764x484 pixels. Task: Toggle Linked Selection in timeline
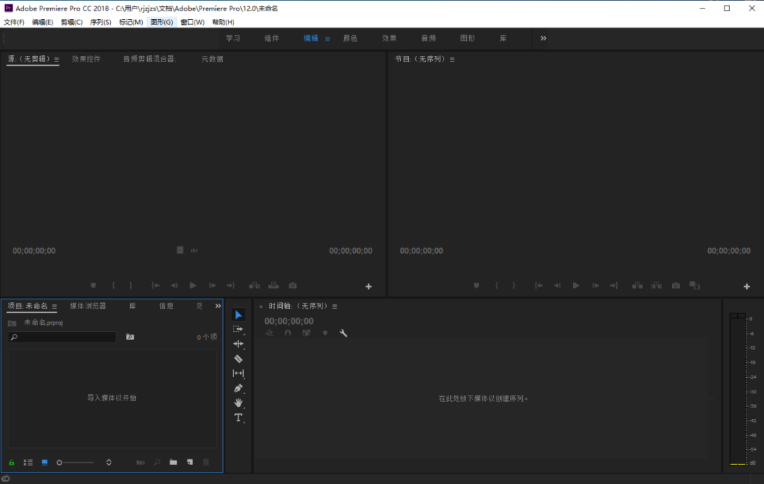pos(306,333)
